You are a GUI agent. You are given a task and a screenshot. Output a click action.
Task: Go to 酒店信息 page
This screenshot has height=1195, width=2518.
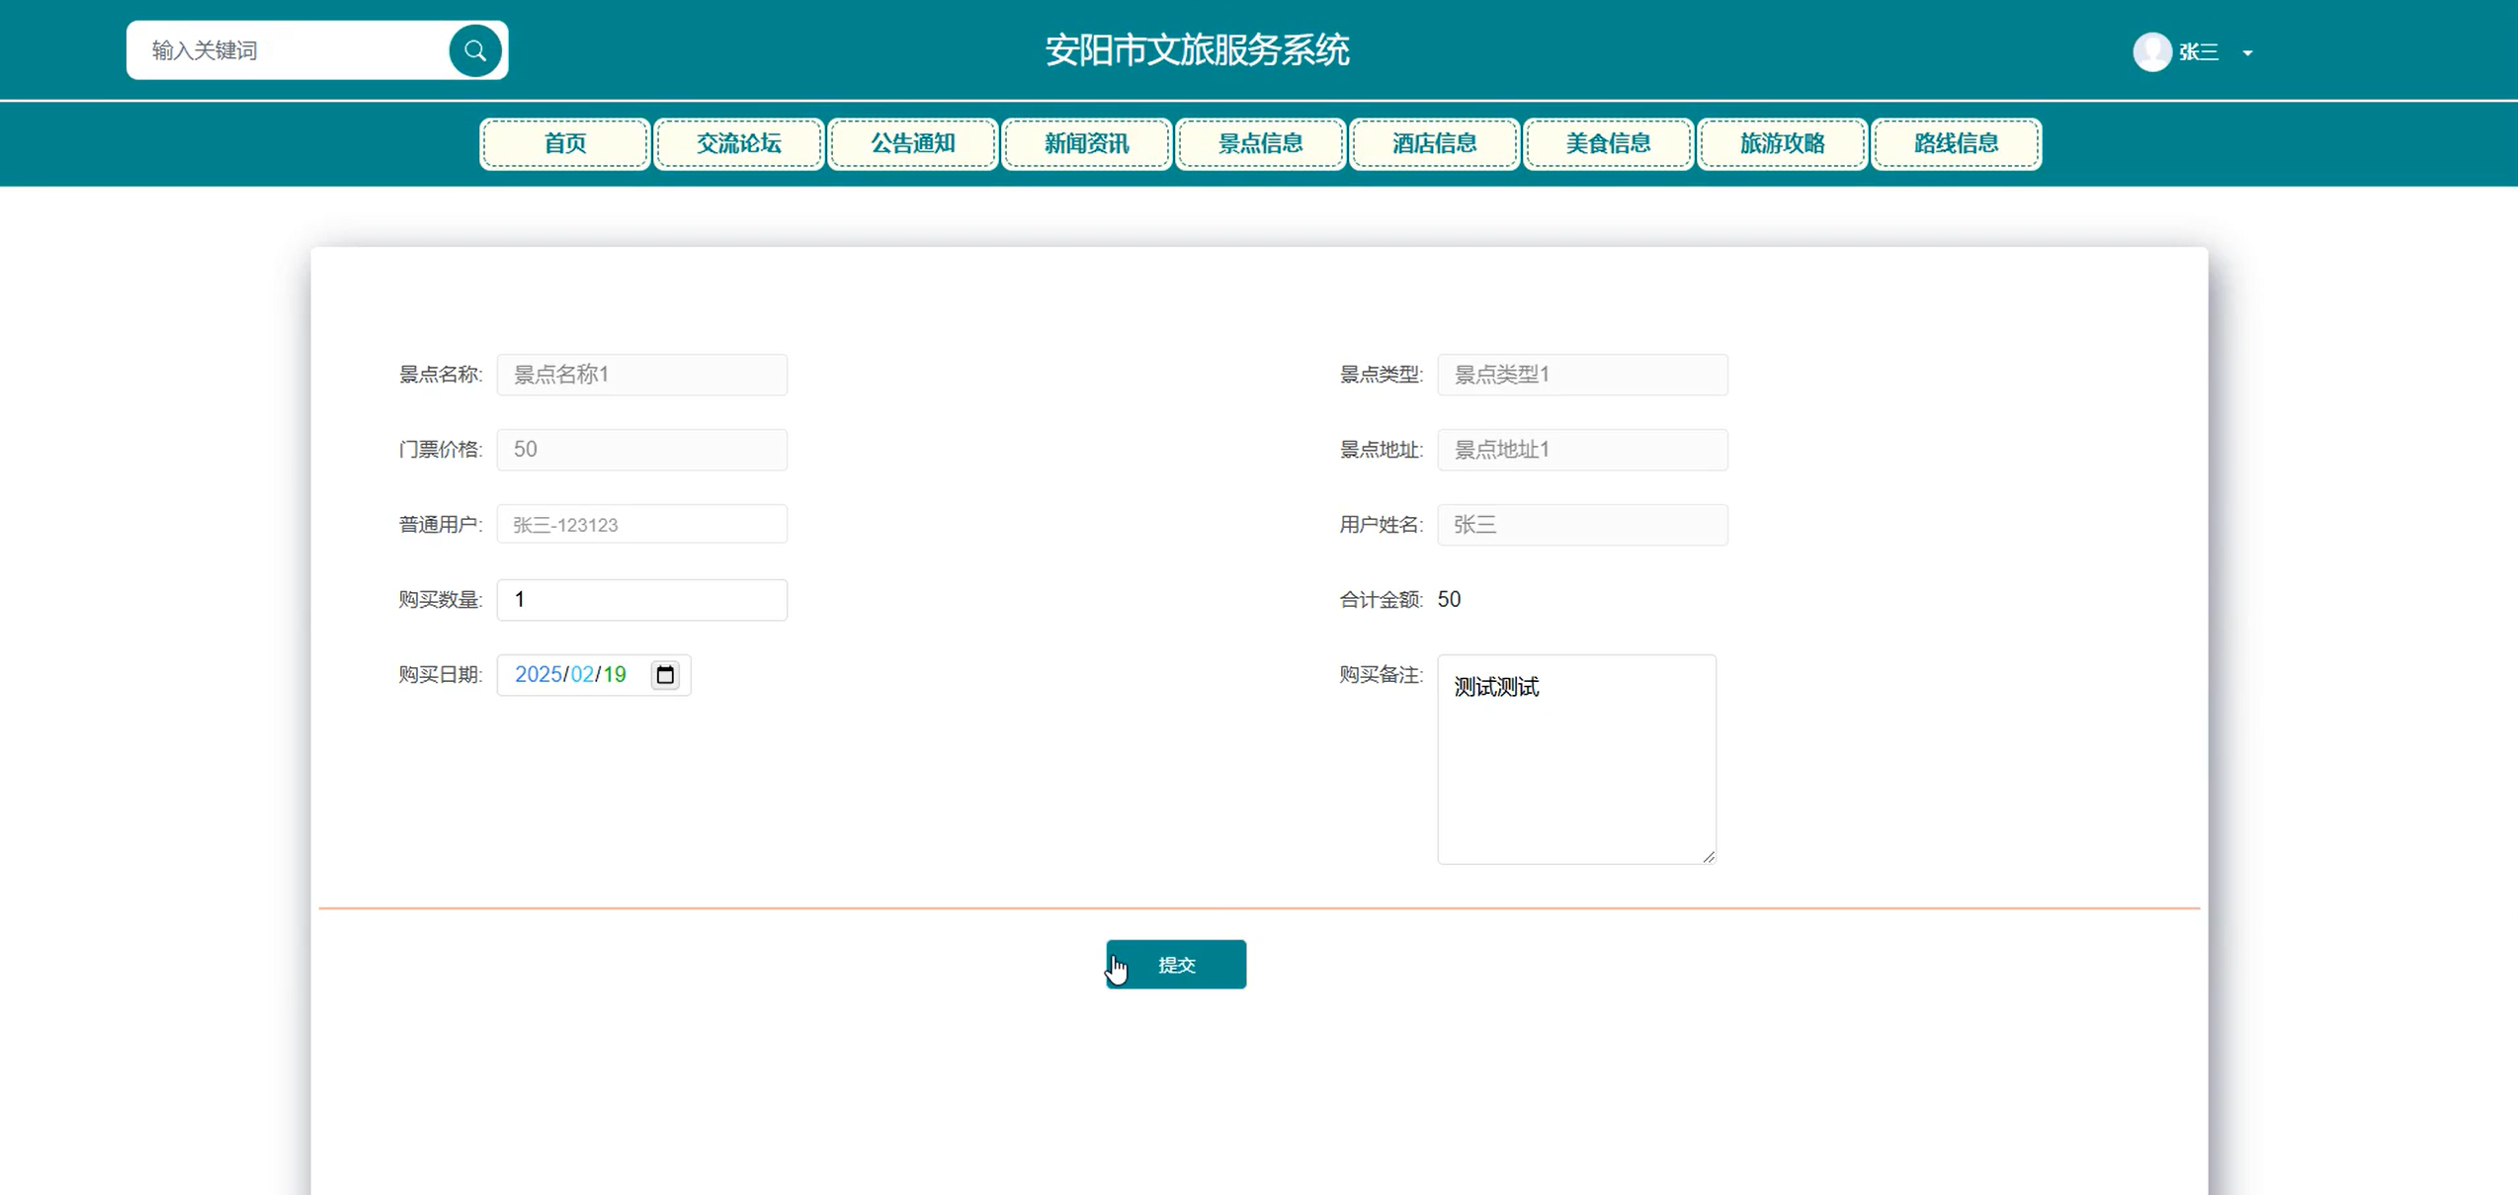[1434, 143]
